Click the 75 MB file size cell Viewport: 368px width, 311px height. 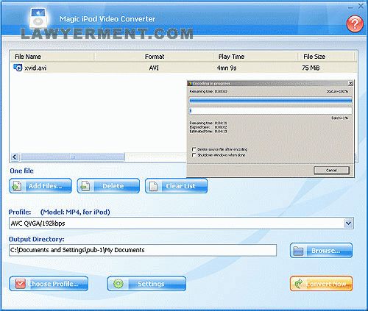(x=311, y=68)
